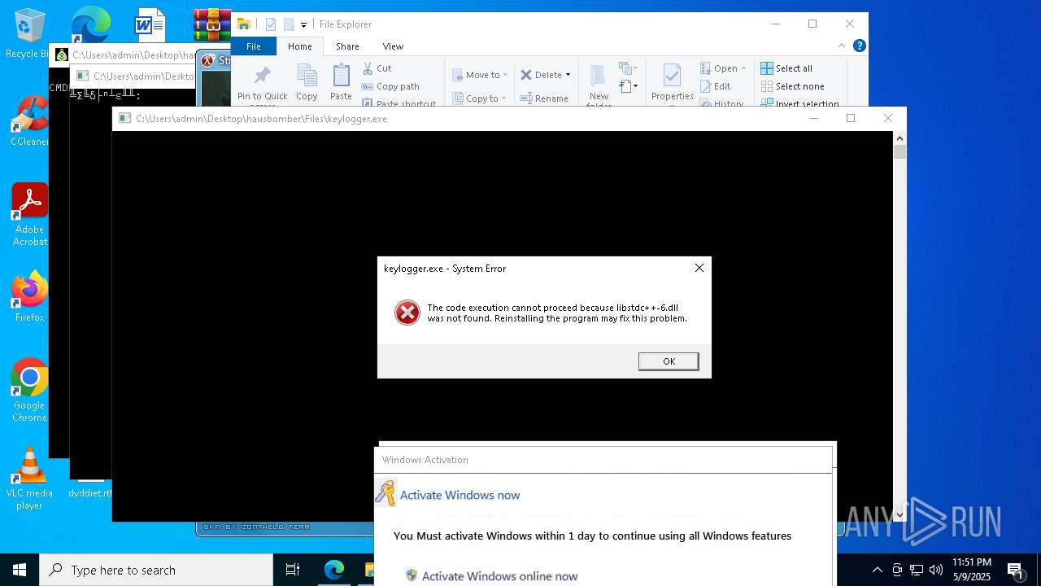Screen dimensions: 1041x586
Task: Close the keylogger.exe System Error dialog
Action: pyautogui.click(x=699, y=268)
